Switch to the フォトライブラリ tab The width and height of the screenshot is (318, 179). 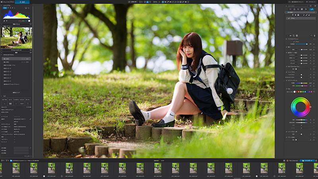click(x=8, y=2)
